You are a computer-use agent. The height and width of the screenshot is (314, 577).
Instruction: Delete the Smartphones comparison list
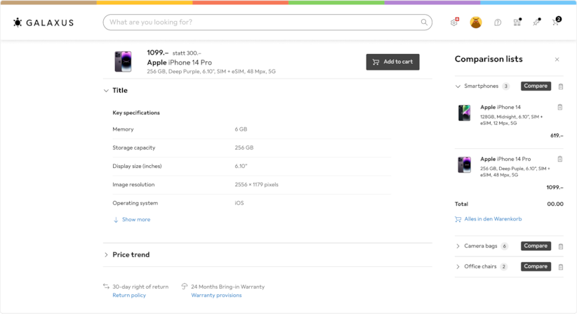pyautogui.click(x=561, y=86)
